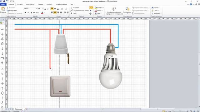Screen dimensions: 200x112
Task: Expand the shapes panel green icon
Action: [x=2, y=23]
